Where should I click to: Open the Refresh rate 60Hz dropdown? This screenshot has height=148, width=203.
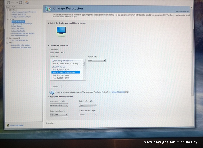point(97,61)
